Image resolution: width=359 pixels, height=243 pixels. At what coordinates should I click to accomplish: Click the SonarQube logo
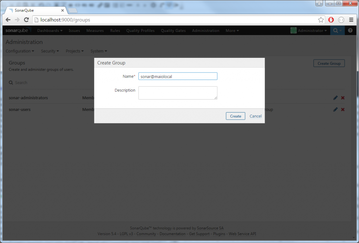pos(18,30)
